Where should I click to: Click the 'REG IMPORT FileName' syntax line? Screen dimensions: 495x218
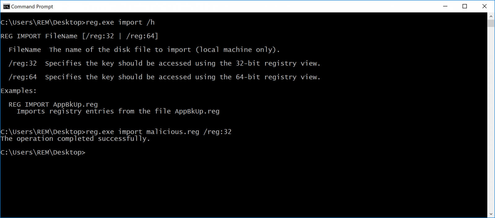pyautogui.click(x=80, y=36)
